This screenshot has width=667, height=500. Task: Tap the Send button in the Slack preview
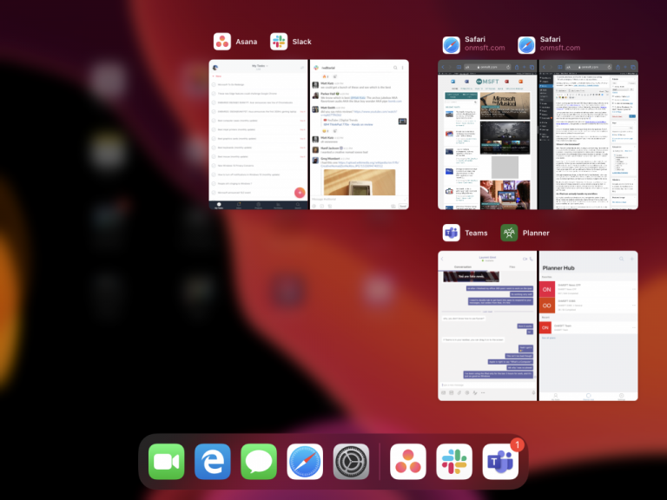[402, 207]
